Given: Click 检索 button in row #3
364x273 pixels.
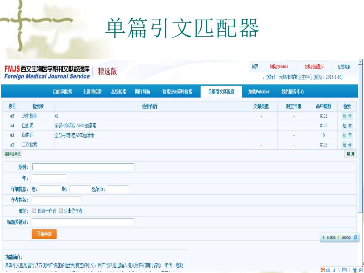Looking at the screenshot, I should 347,135.
